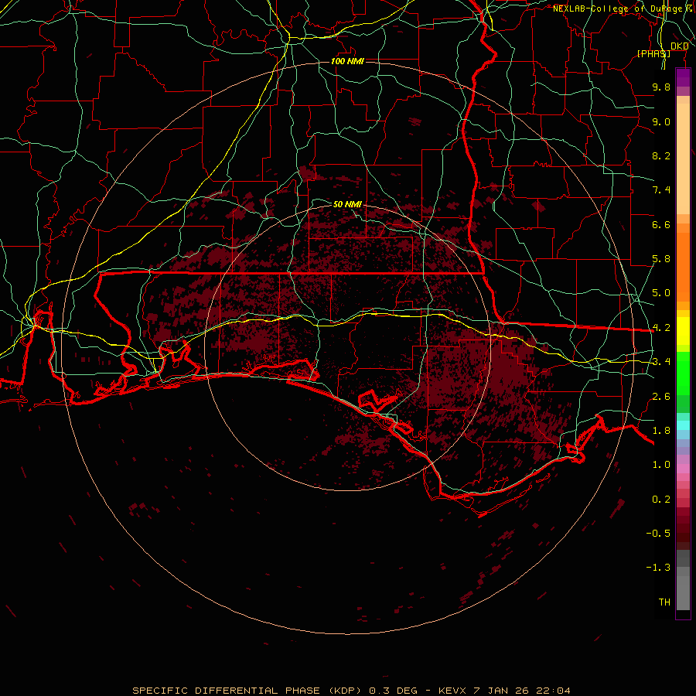
Task: Pick the purple band at top of color scale
Action: coord(683,77)
